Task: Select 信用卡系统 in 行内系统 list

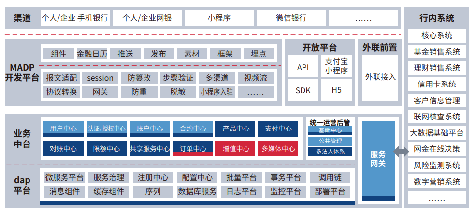Action: click(437, 84)
